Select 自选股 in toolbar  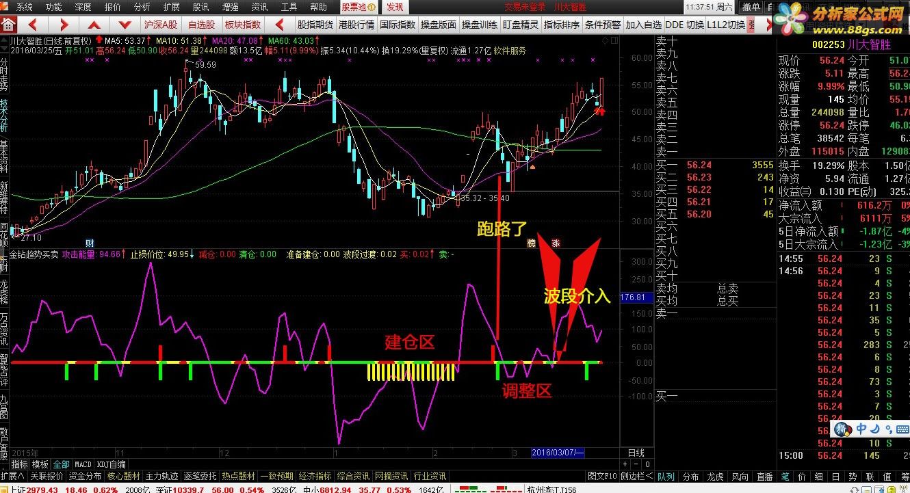tap(201, 25)
